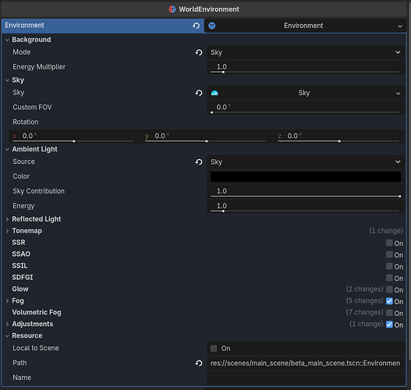Click the revert icon next to Environment property
This screenshot has width=411, height=390.
(196, 26)
